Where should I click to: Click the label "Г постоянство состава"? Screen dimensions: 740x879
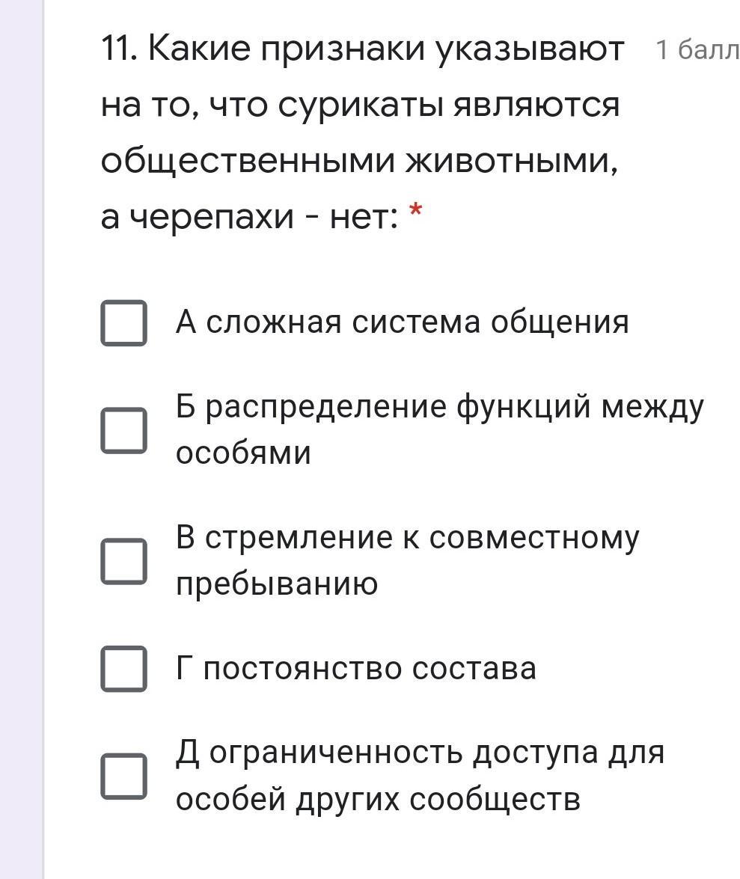(356, 668)
